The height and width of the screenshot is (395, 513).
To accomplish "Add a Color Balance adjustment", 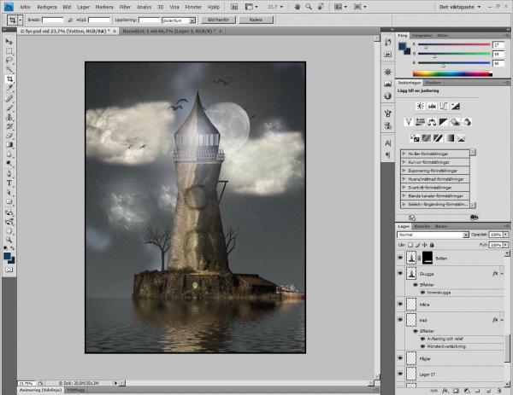I will 432,122.
